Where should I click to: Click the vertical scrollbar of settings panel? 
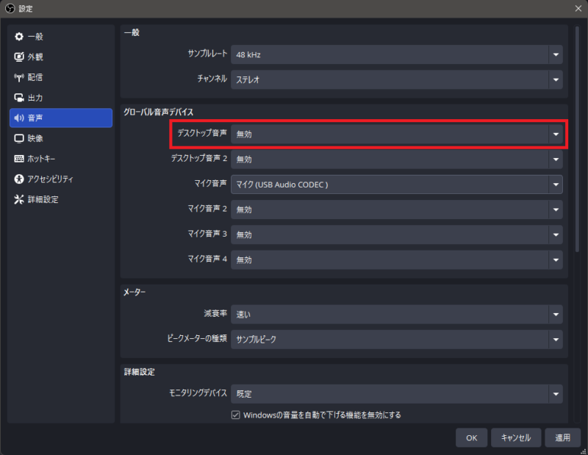point(577,139)
